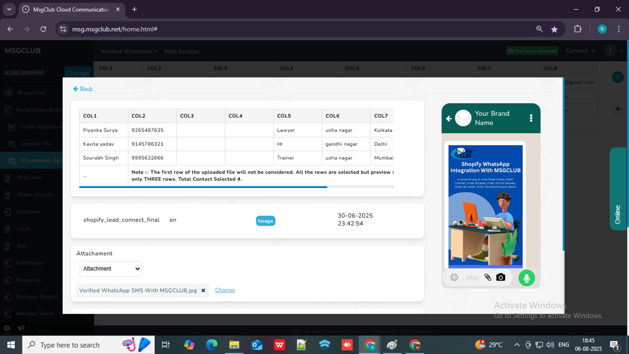
Task: Remove the Verified WhatsApp SMS With MSGCLUB.jpg attachment
Action: click(x=203, y=291)
